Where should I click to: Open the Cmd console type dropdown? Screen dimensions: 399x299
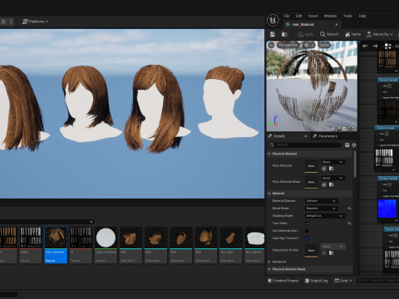343,281
